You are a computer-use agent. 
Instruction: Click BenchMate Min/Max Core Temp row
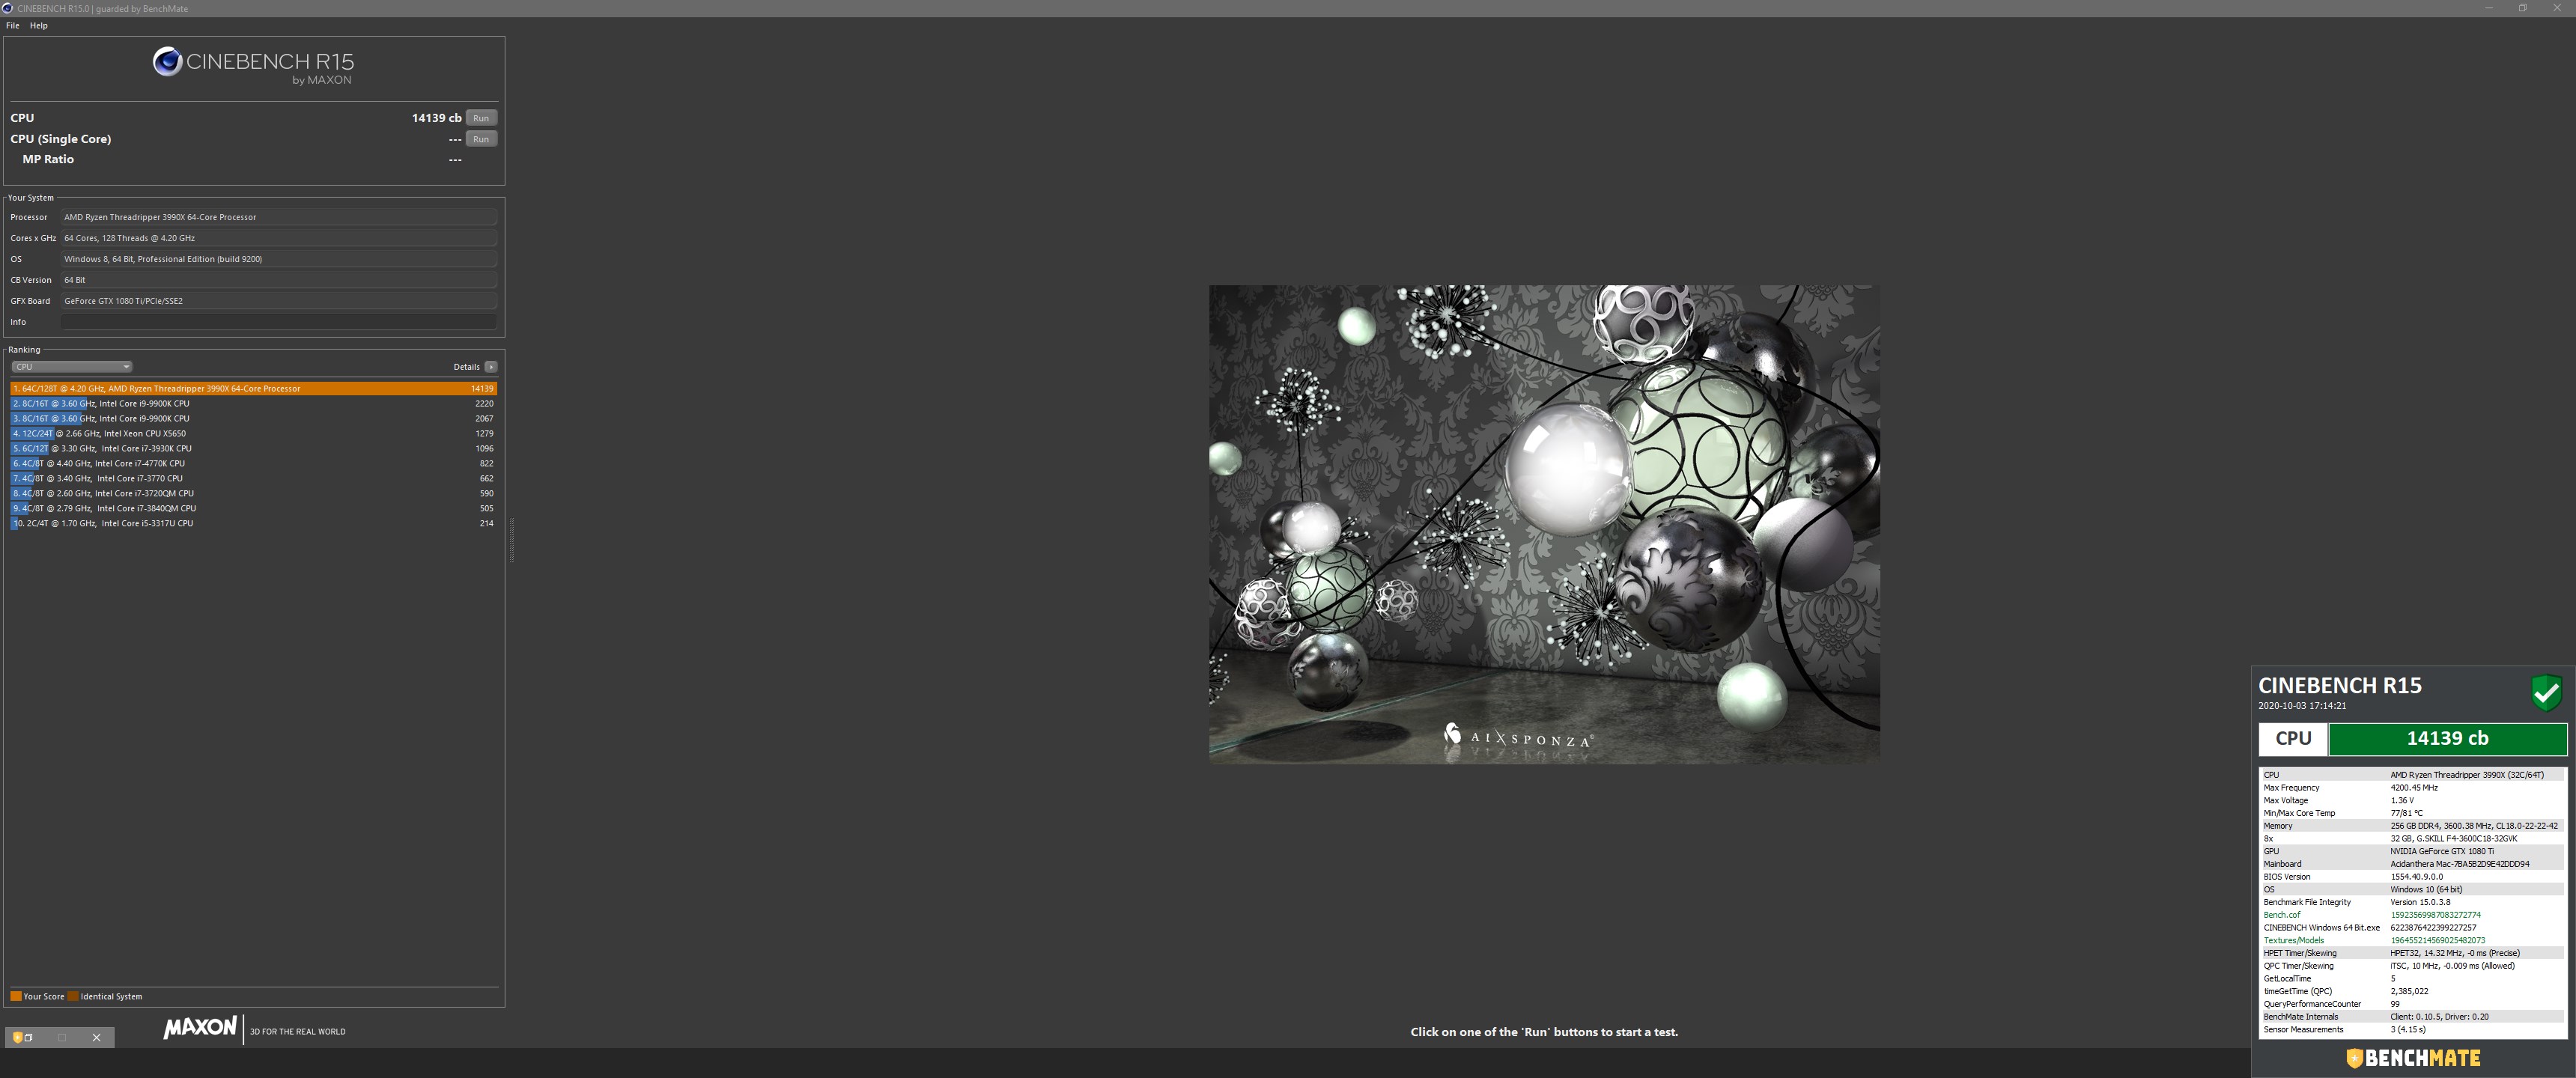(x=2412, y=813)
